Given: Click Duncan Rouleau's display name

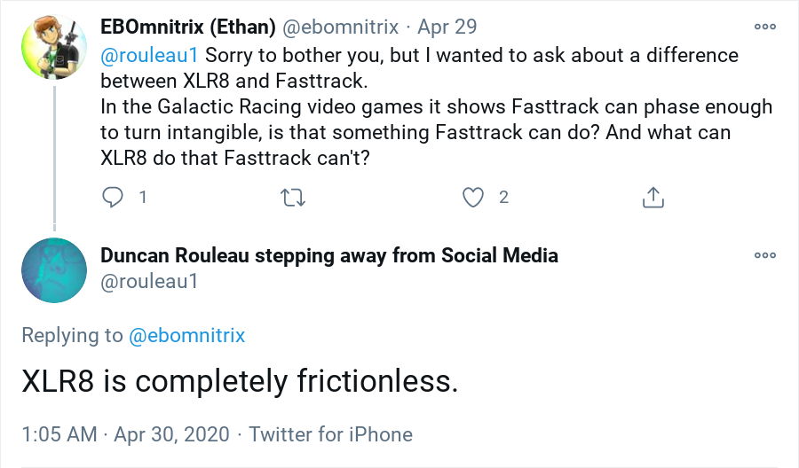Looking at the screenshot, I should tap(329, 256).
